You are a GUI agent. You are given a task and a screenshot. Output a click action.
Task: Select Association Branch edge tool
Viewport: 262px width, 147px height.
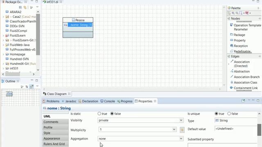pyautogui.click(x=245, y=77)
